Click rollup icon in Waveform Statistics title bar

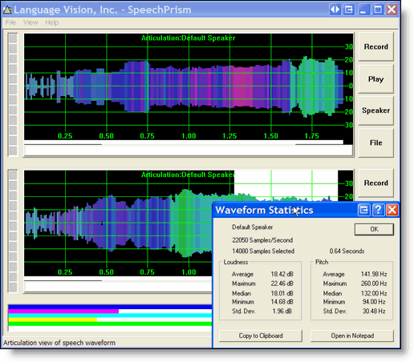(364, 210)
